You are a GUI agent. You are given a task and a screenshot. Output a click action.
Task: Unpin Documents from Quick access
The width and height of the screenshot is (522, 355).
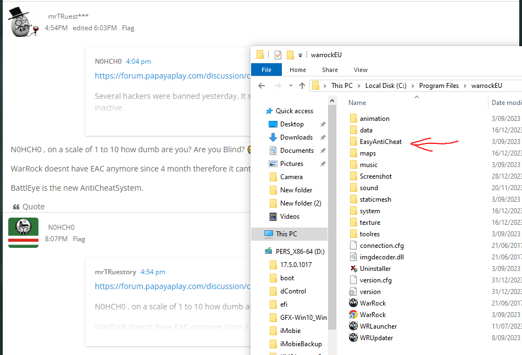[x=323, y=151]
